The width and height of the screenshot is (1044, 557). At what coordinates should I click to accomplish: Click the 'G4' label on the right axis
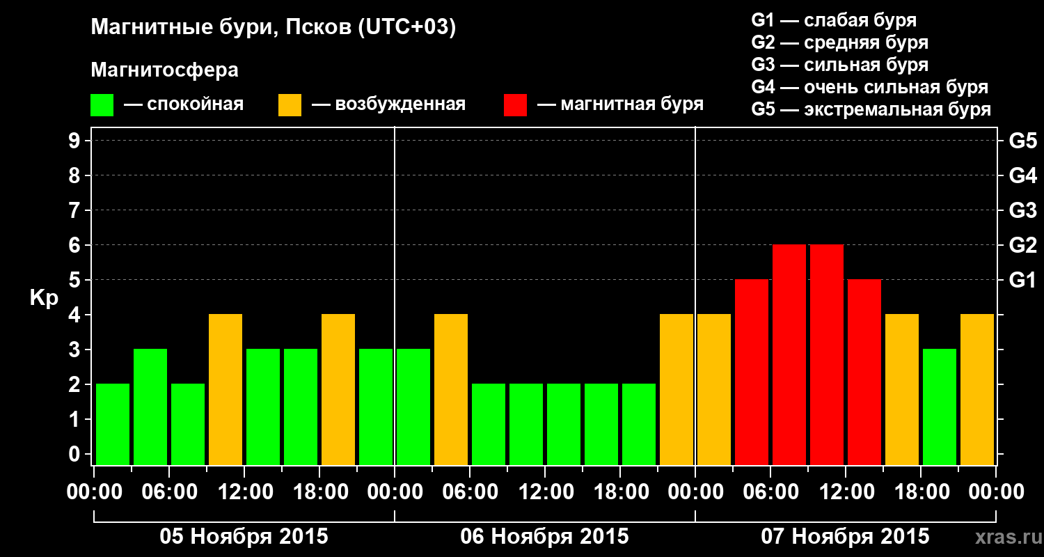coord(1023,176)
